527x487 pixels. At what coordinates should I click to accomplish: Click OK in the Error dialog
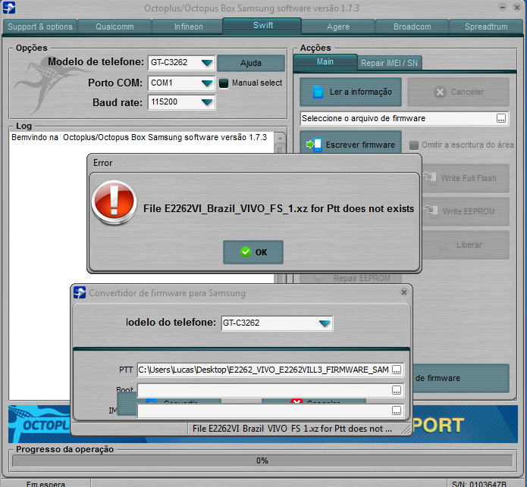pyautogui.click(x=253, y=252)
